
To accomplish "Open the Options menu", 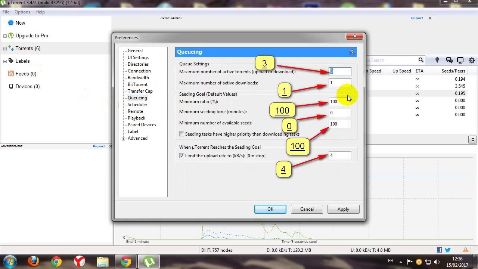I will tap(22, 12).
